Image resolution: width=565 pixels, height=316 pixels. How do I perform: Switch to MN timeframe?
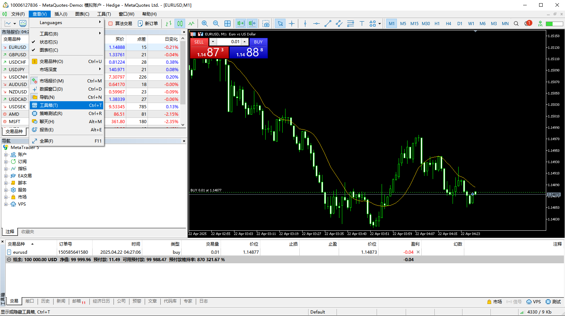pyautogui.click(x=505, y=23)
